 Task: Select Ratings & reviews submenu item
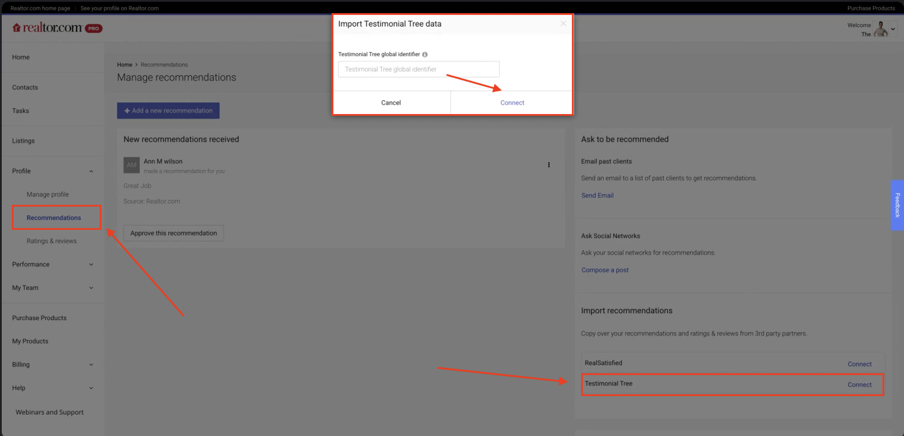point(51,241)
